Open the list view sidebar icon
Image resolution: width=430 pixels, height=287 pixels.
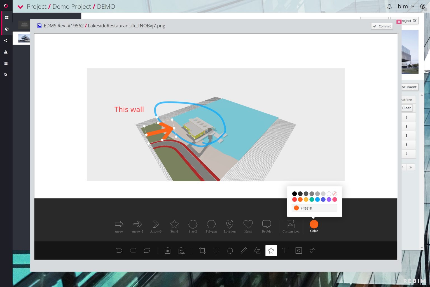tap(6, 63)
